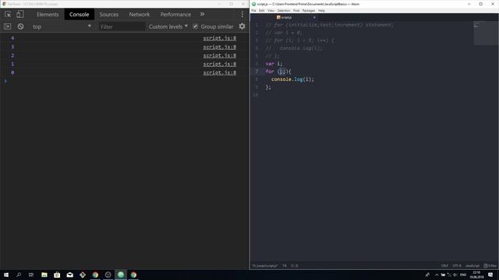Open volume control in system tray
Viewport: 499px width, 280px height.
455,275
